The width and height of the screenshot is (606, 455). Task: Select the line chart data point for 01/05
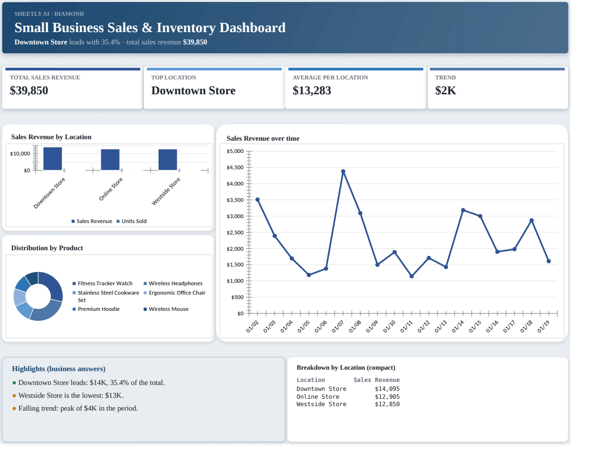(309, 275)
